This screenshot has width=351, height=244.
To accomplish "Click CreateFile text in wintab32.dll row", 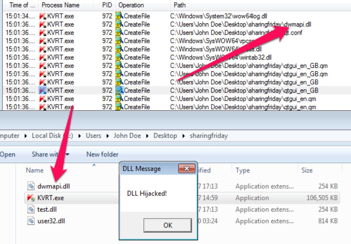I will [137, 57].
